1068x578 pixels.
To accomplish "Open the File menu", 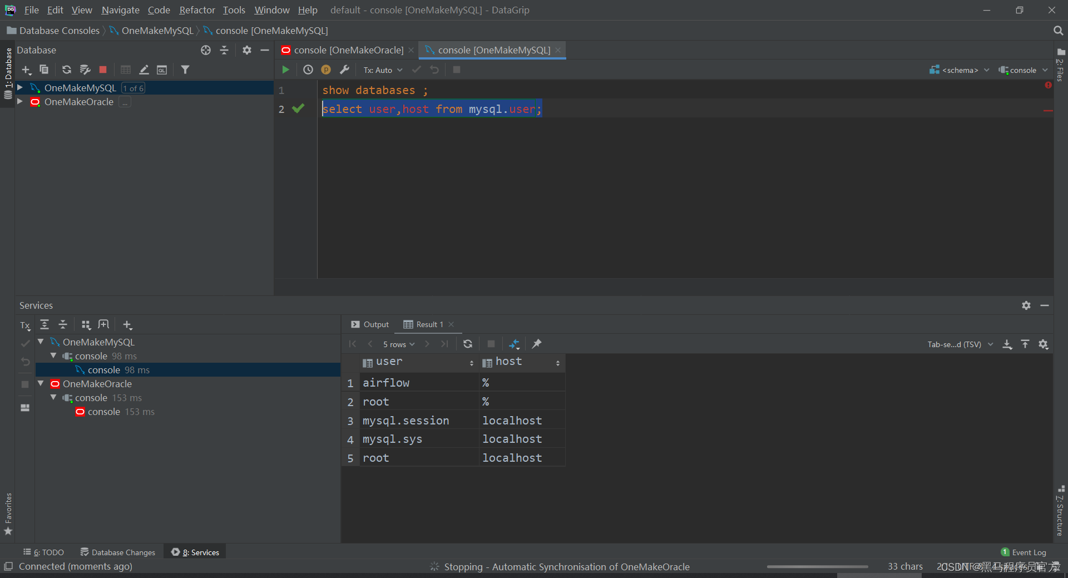I will click(x=31, y=10).
